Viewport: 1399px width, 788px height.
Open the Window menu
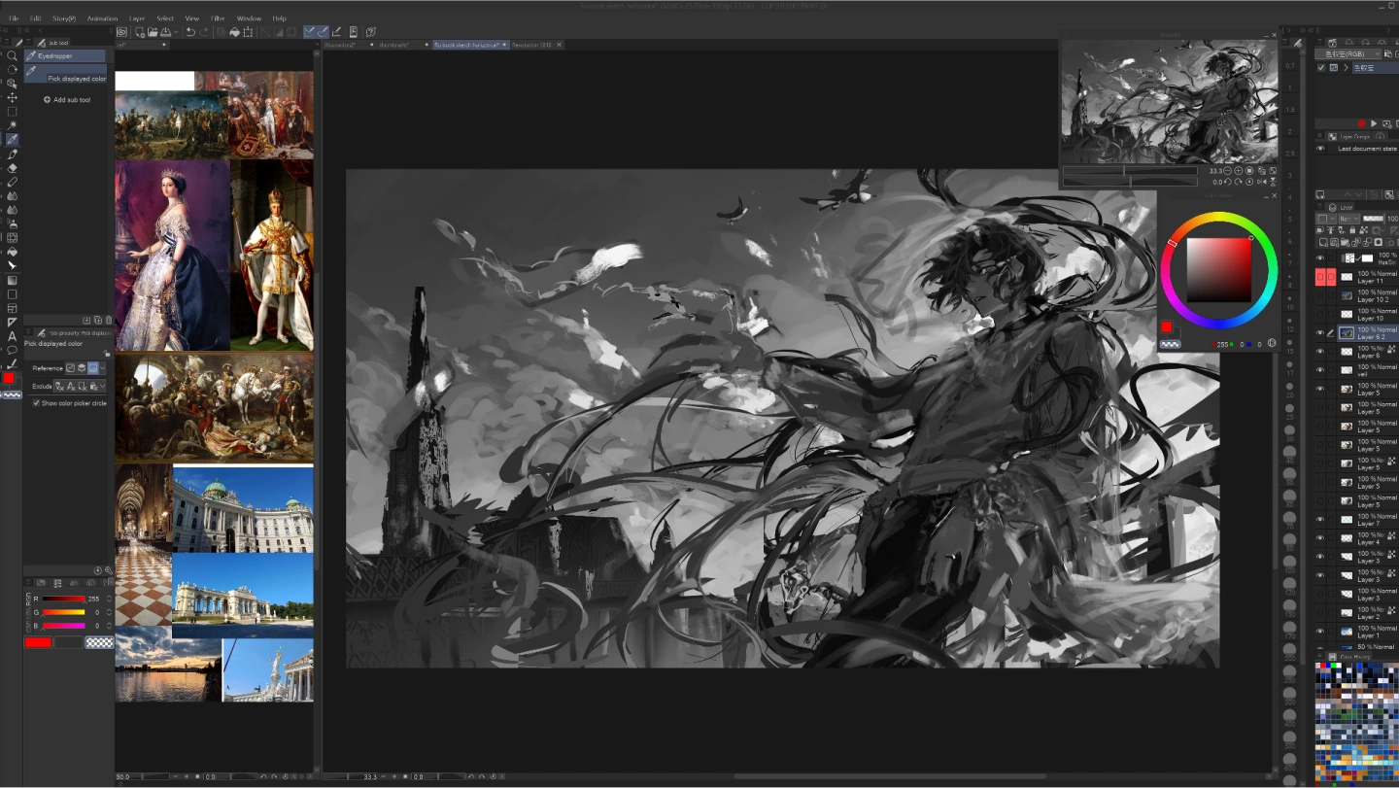(x=249, y=18)
